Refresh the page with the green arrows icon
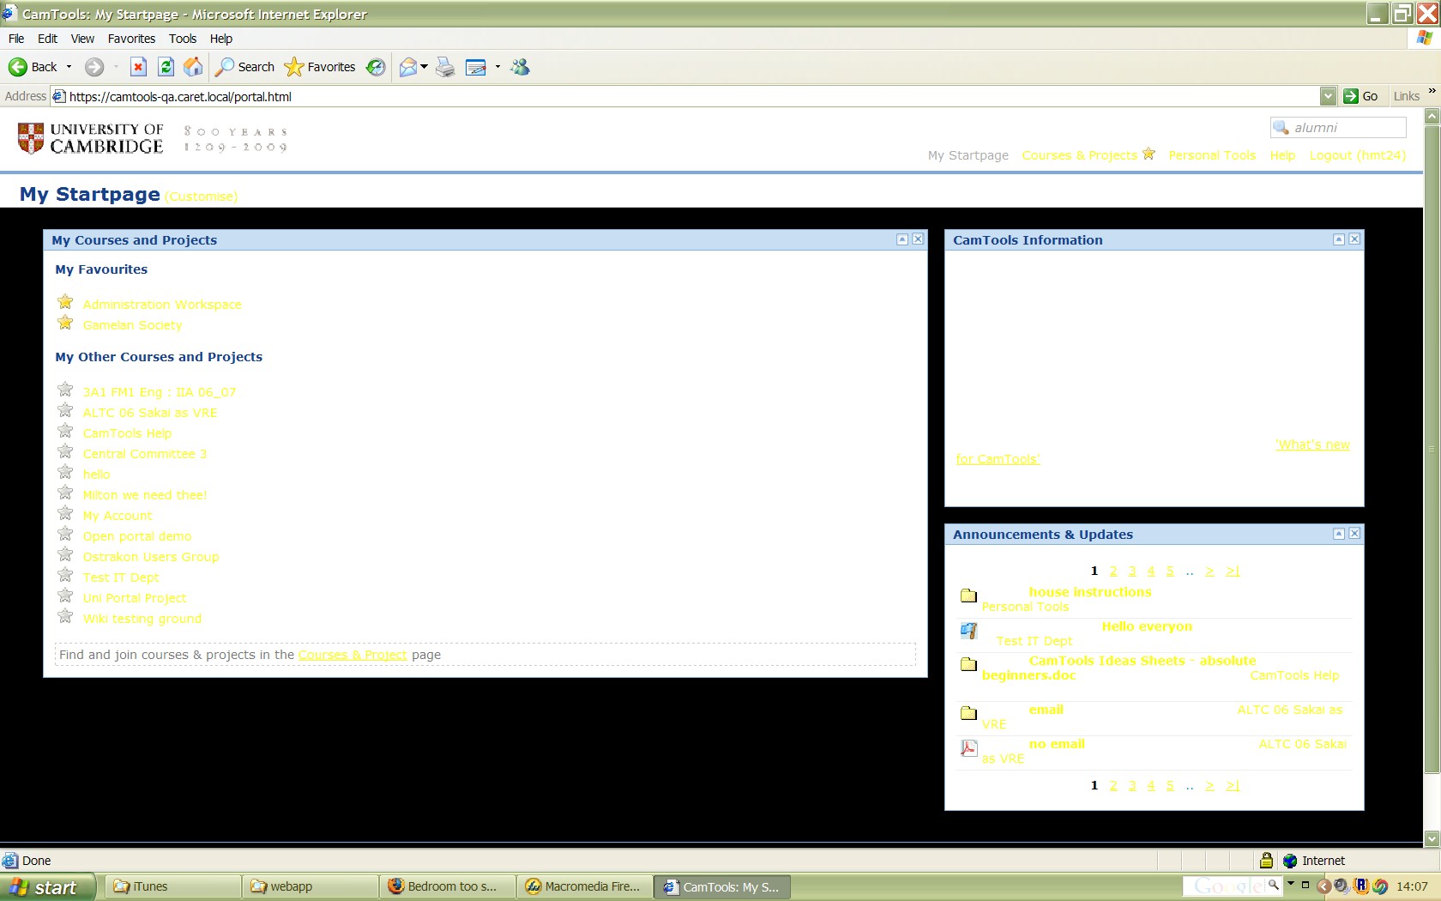This screenshot has width=1441, height=901. tap(166, 67)
